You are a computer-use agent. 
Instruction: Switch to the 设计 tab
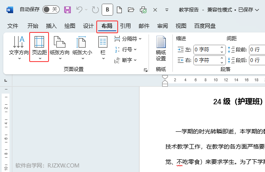88,26
